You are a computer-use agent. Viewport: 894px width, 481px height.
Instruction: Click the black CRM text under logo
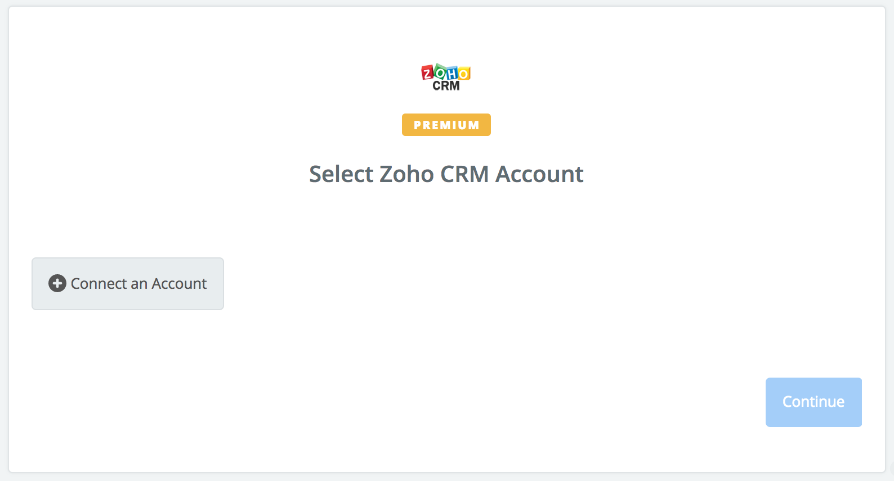(x=446, y=85)
